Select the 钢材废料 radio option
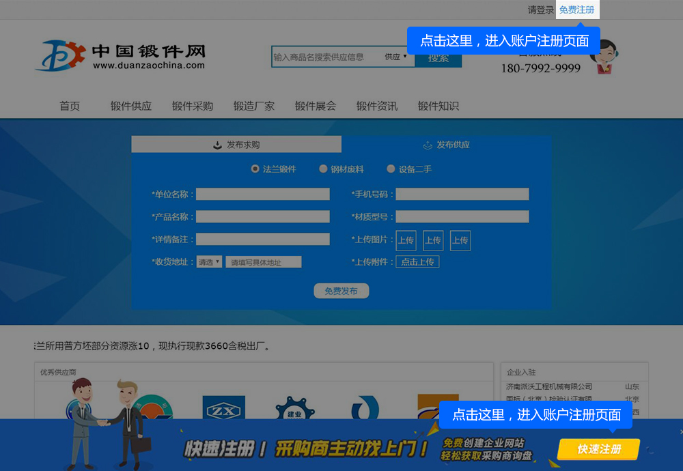 point(324,169)
